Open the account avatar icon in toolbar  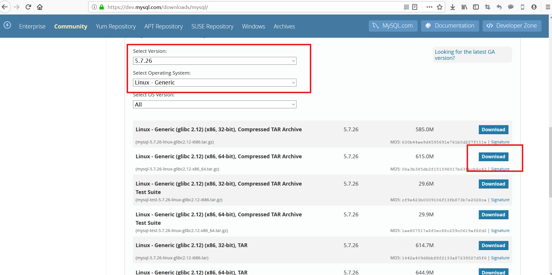pyautogui.click(x=534, y=7)
